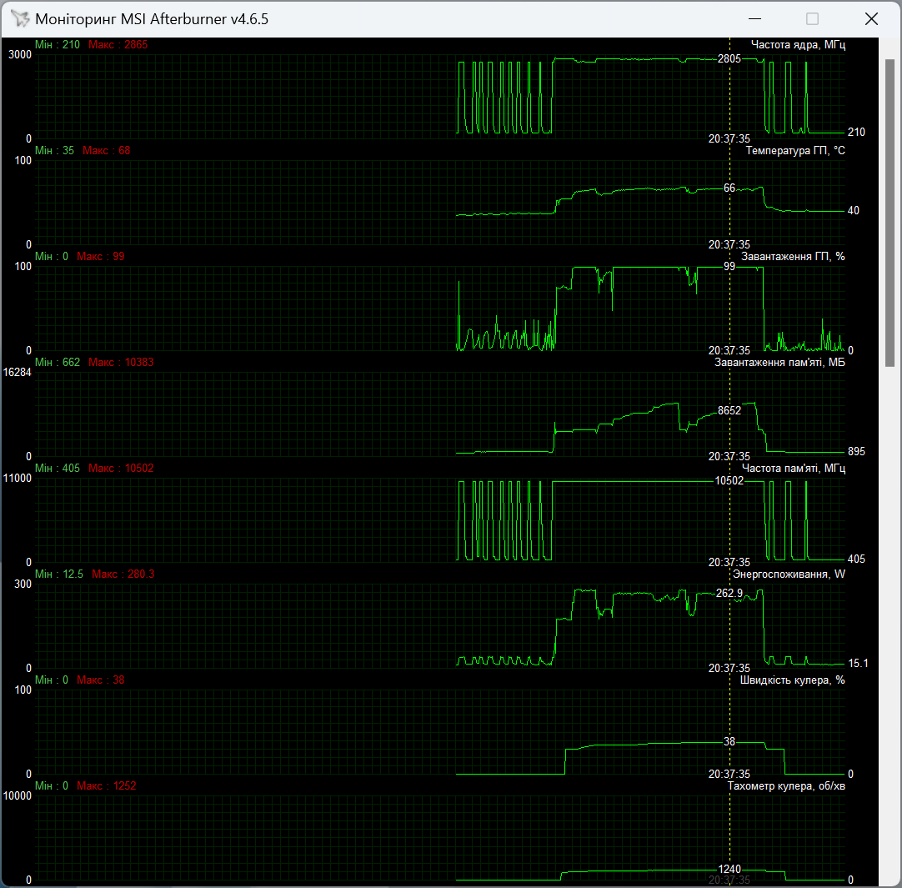Click 'Макс : 10383' in memory usage graph
The height and width of the screenshot is (888, 902).
coord(121,363)
